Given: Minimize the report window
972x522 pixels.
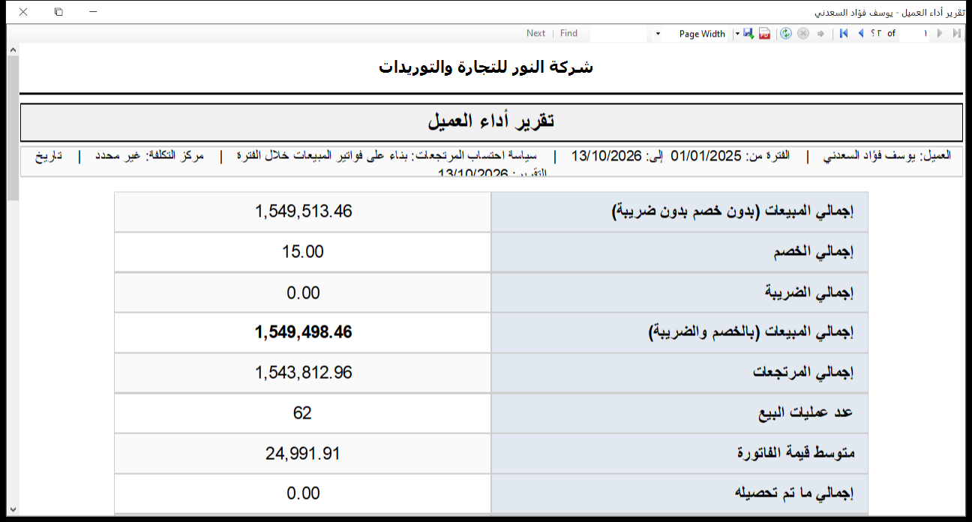Looking at the screenshot, I should tap(92, 13).
